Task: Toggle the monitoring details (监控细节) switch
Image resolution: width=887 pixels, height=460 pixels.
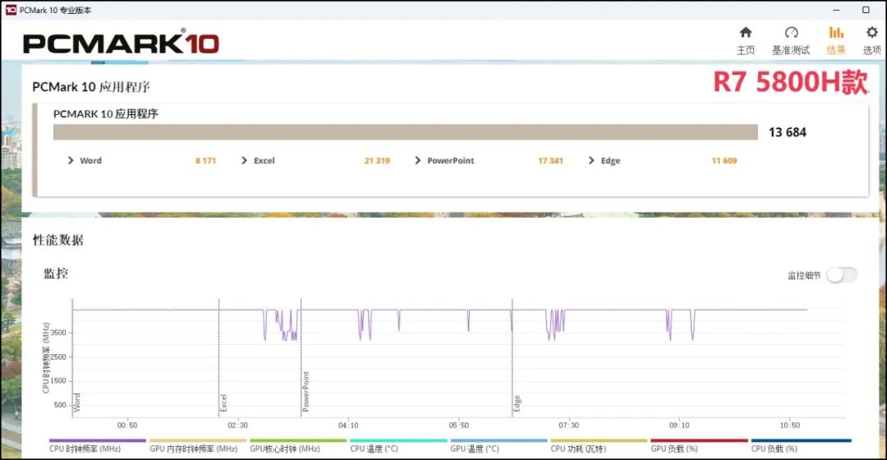Action: tap(841, 275)
